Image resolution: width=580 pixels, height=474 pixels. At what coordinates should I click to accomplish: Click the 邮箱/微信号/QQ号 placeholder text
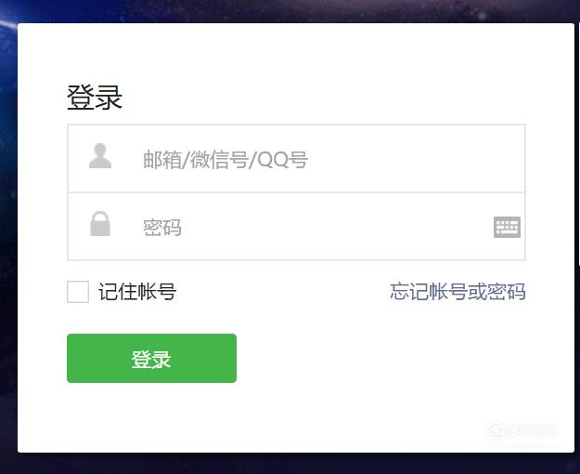tap(226, 160)
